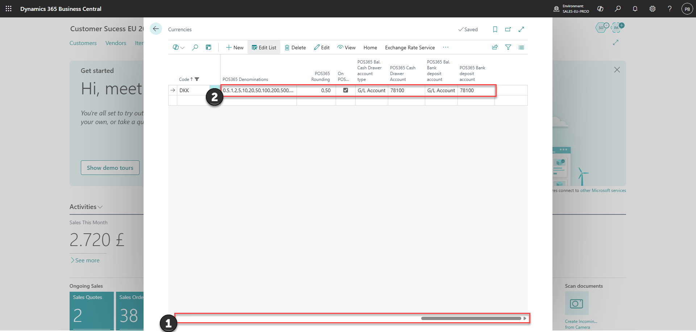Click Bank deposit account 78100 cell
The height and width of the screenshot is (332, 696).
pos(476,90)
